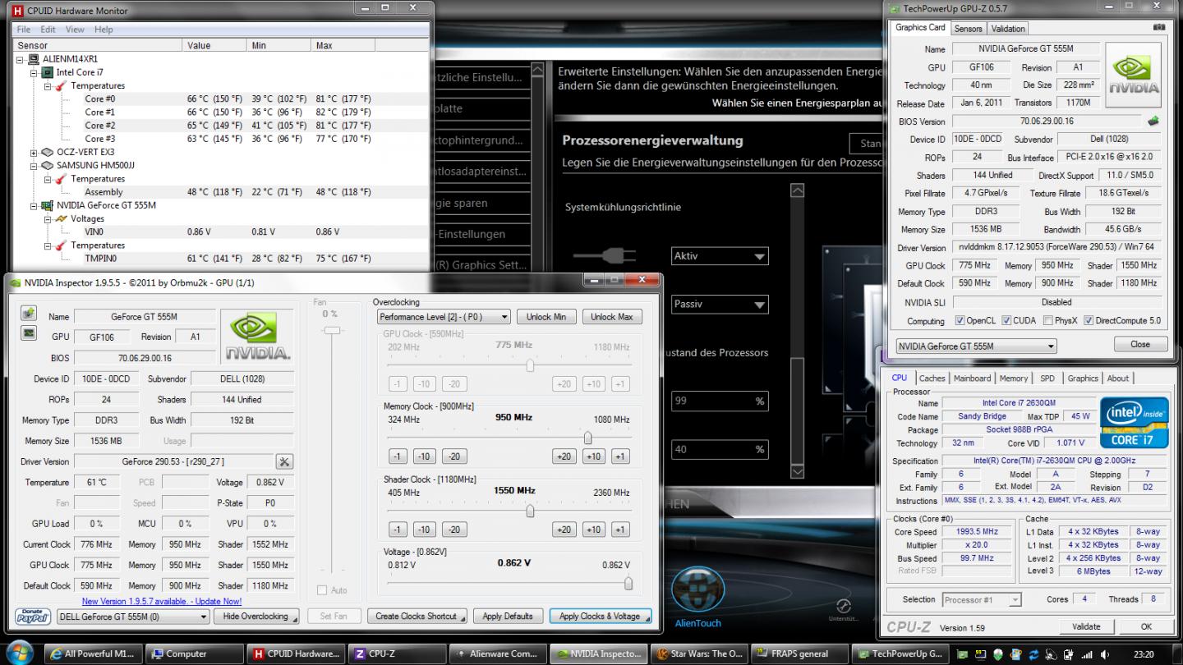Open the NVIDIA GeForce GT 555M dropdown in GPU-Z
The width and height of the screenshot is (1183, 665).
(976, 346)
